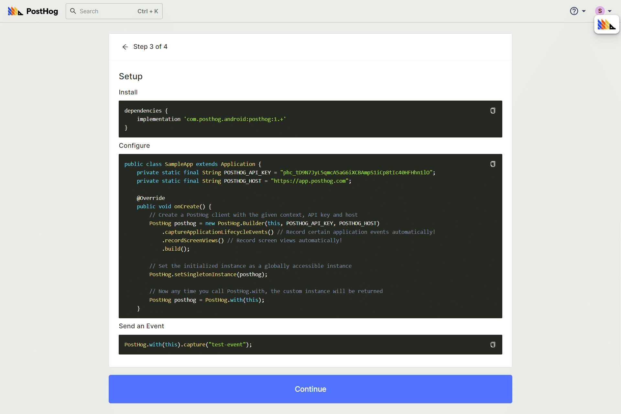Viewport: 621px width, 414px height.
Task: Click the 'Setup' heading
Action: tap(131, 76)
